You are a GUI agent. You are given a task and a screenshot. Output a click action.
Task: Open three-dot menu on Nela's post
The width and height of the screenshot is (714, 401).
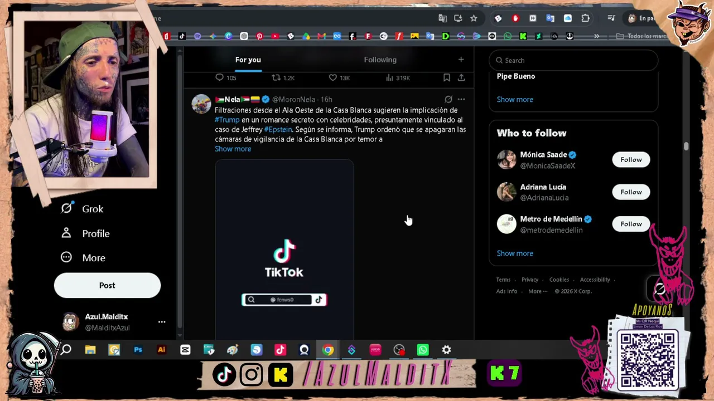click(461, 99)
